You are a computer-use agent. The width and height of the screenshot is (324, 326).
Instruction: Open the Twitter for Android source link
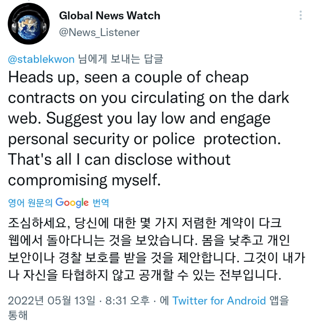pyautogui.click(x=219, y=301)
